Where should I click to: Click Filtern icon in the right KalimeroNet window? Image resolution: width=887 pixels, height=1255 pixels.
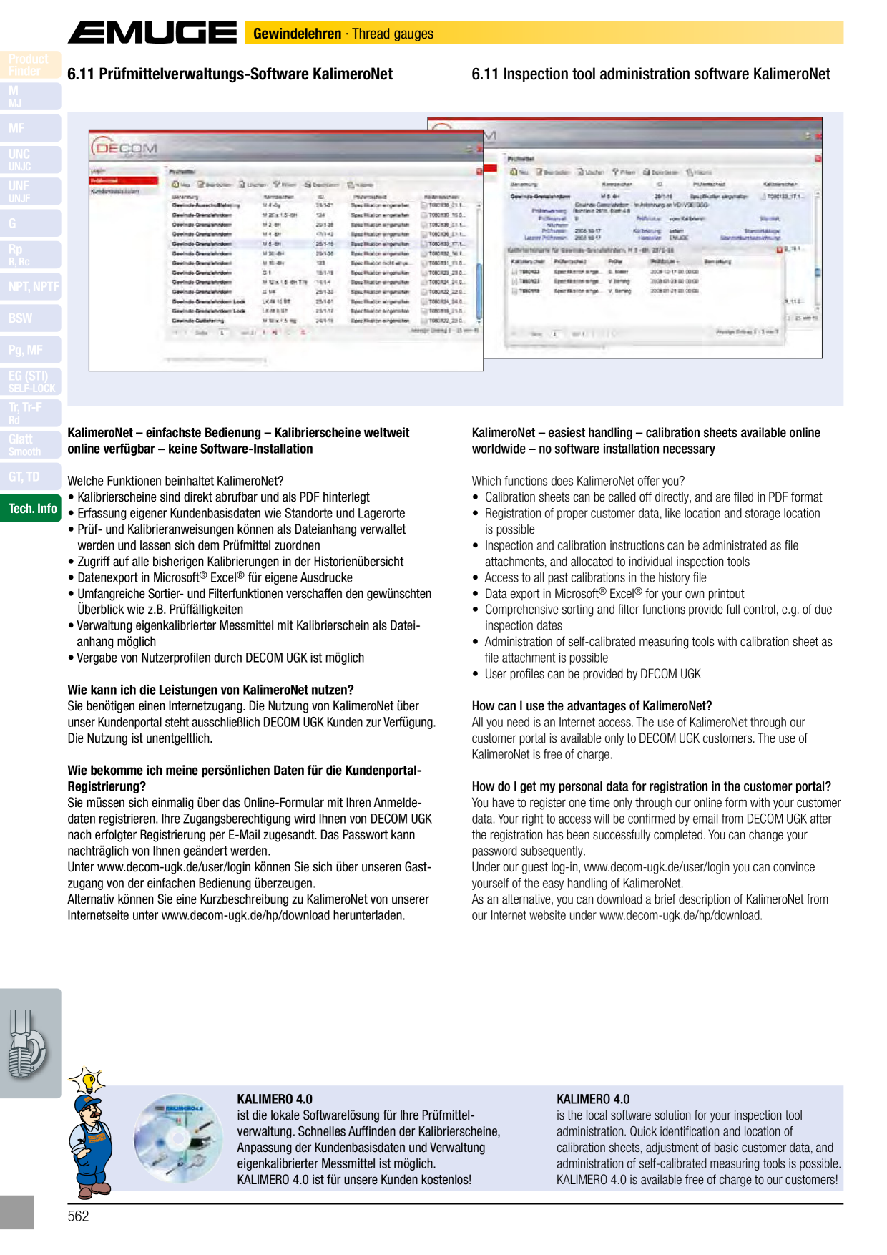point(615,172)
